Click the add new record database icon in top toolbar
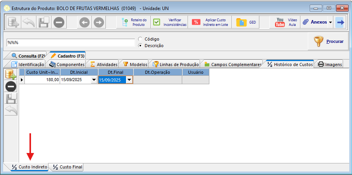This screenshot has width=352, height=175. click(13, 23)
